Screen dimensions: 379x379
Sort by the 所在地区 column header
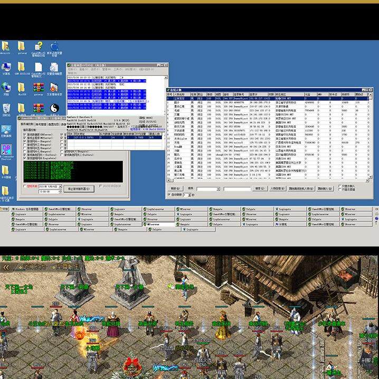point(289,94)
